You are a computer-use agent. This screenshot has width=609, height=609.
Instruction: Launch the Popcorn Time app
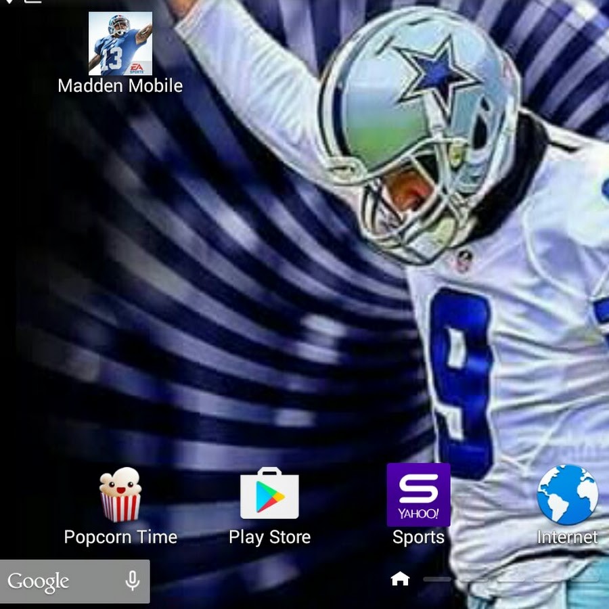120,495
